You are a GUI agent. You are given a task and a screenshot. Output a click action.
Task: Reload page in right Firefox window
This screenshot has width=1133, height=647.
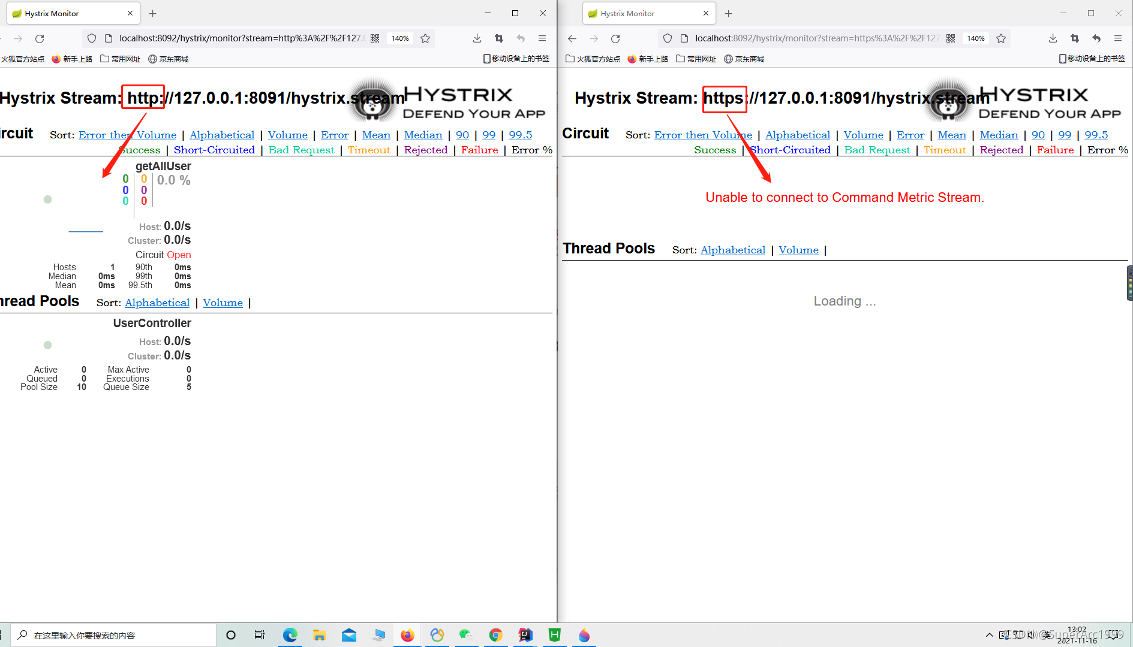(x=615, y=38)
